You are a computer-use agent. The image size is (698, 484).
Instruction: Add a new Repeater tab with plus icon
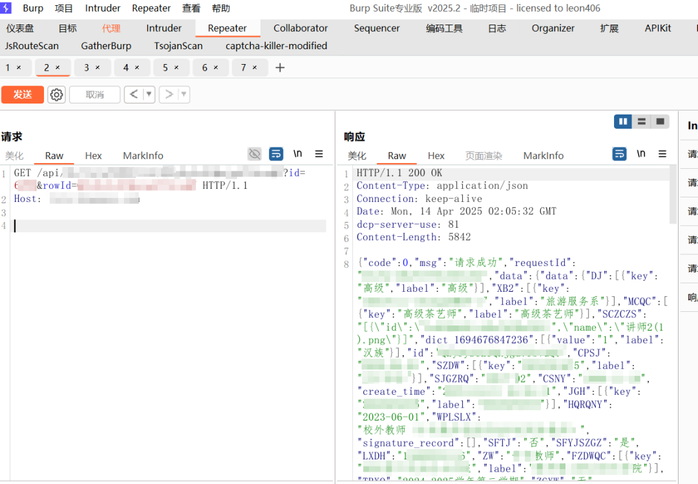(280, 68)
